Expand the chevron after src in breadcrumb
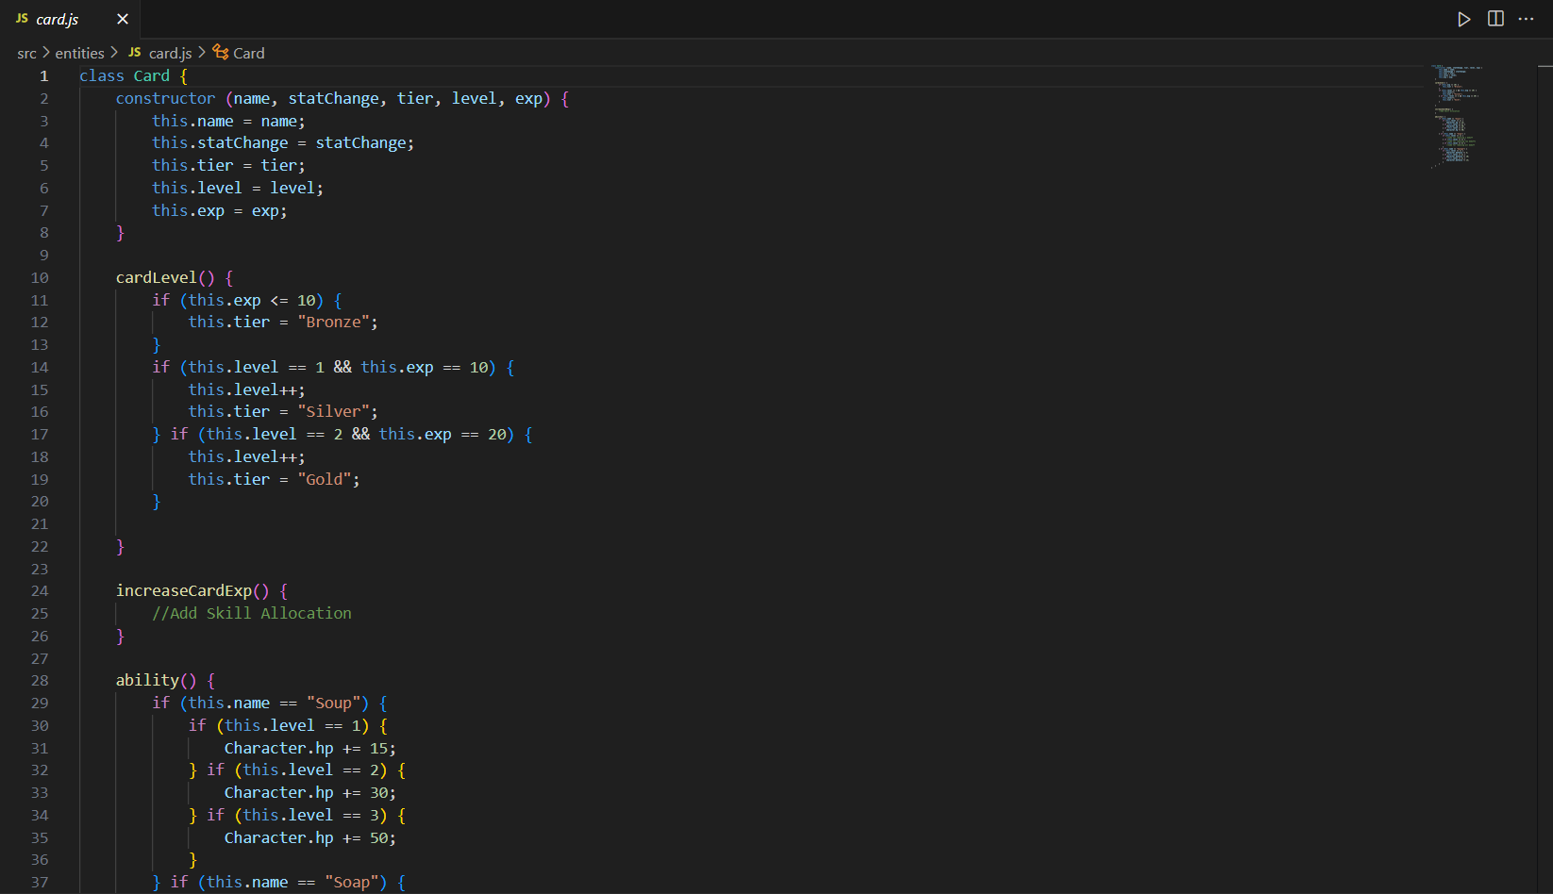The height and width of the screenshot is (894, 1553). click(45, 53)
